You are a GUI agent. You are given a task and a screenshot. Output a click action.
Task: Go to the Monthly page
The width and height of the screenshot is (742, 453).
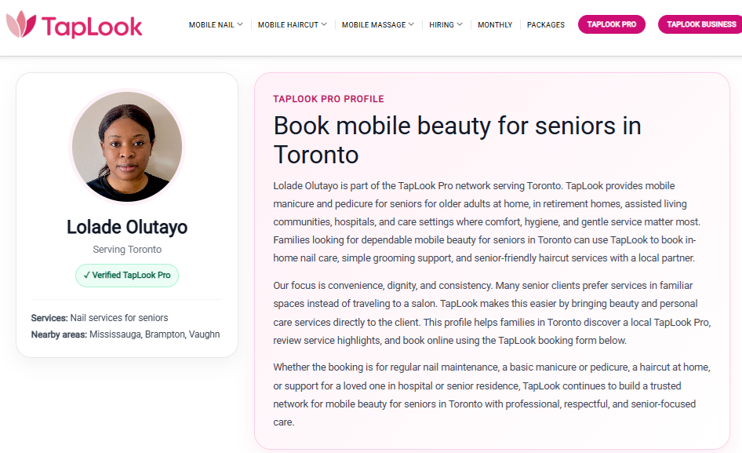495,24
